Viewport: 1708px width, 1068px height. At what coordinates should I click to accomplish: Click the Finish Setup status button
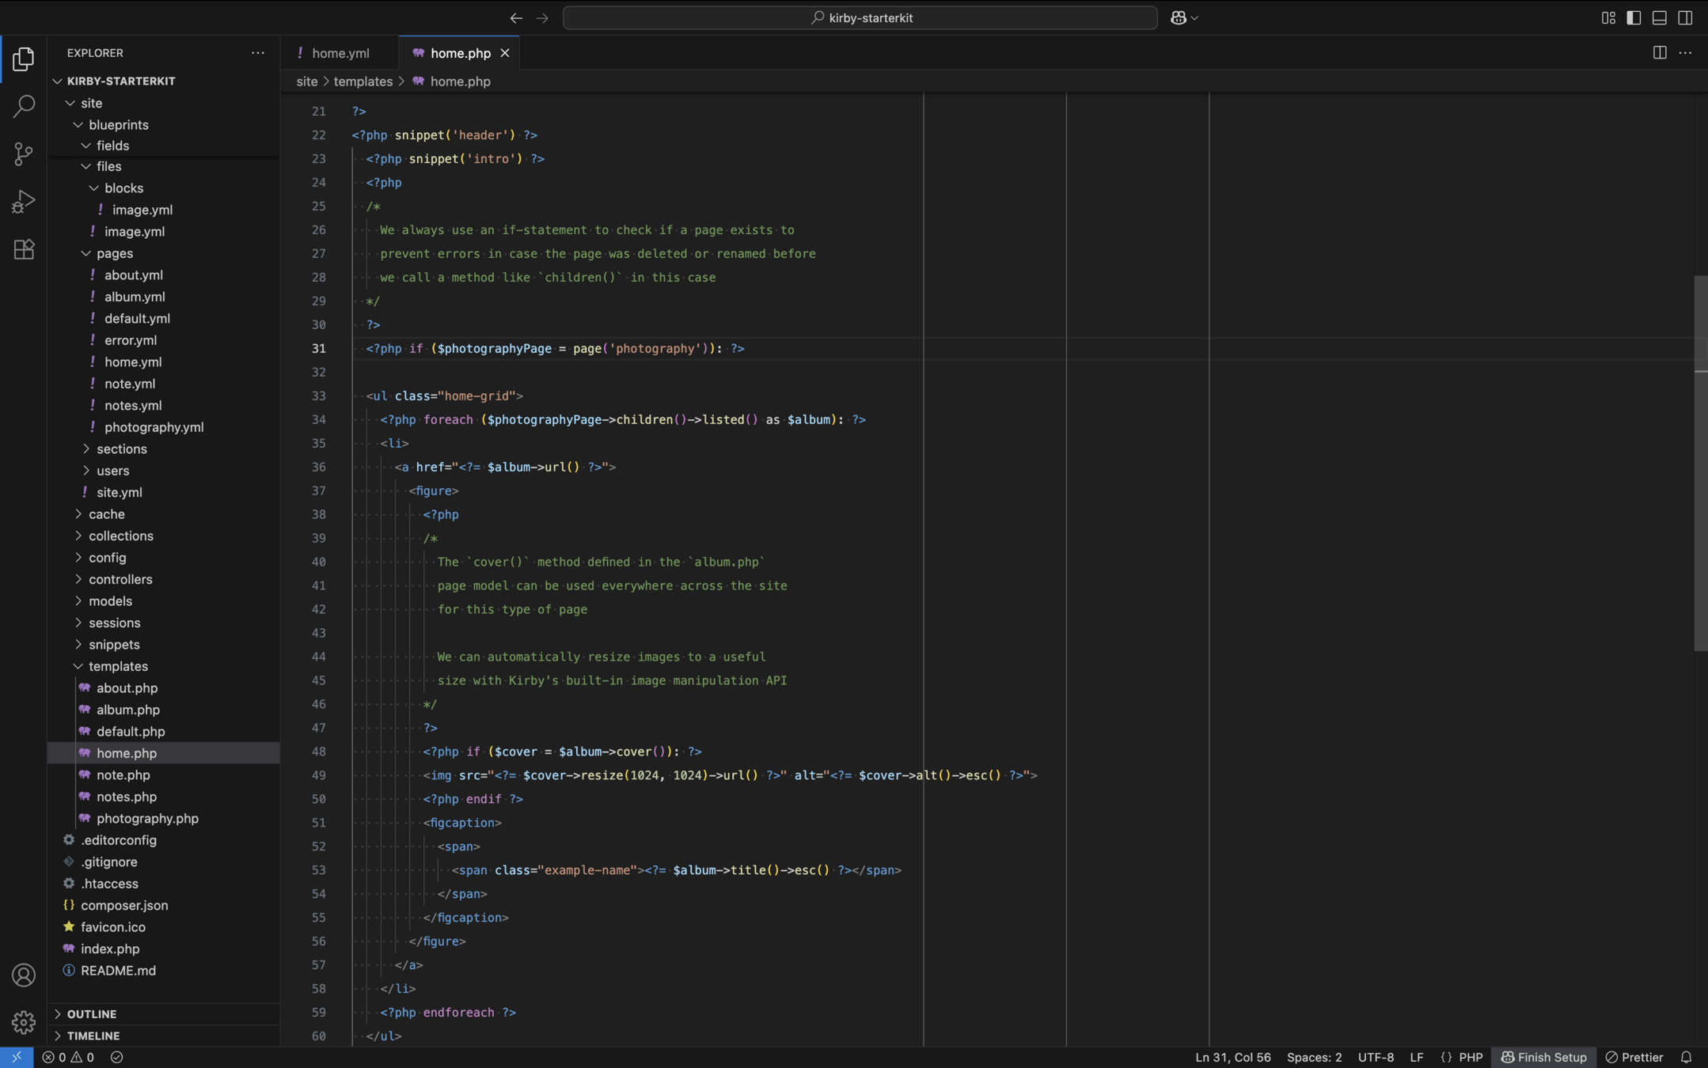1543,1057
